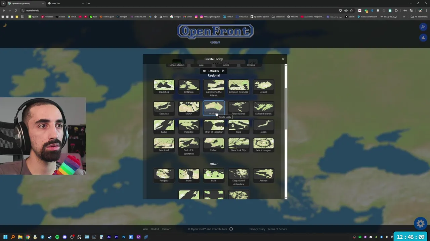
Task: Toggle lobby ID visibility eye icon
Action: [x=204, y=71]
